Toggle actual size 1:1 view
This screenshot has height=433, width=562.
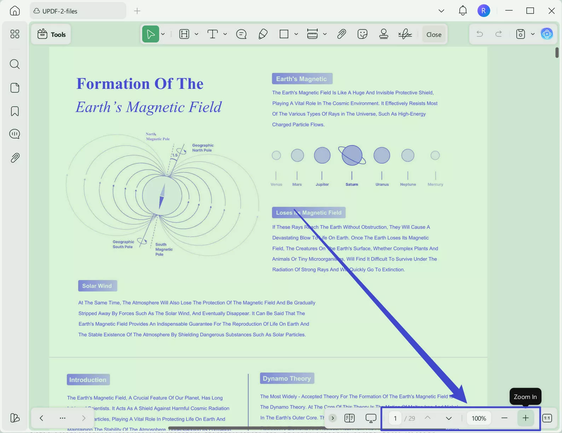pos(547,418)
